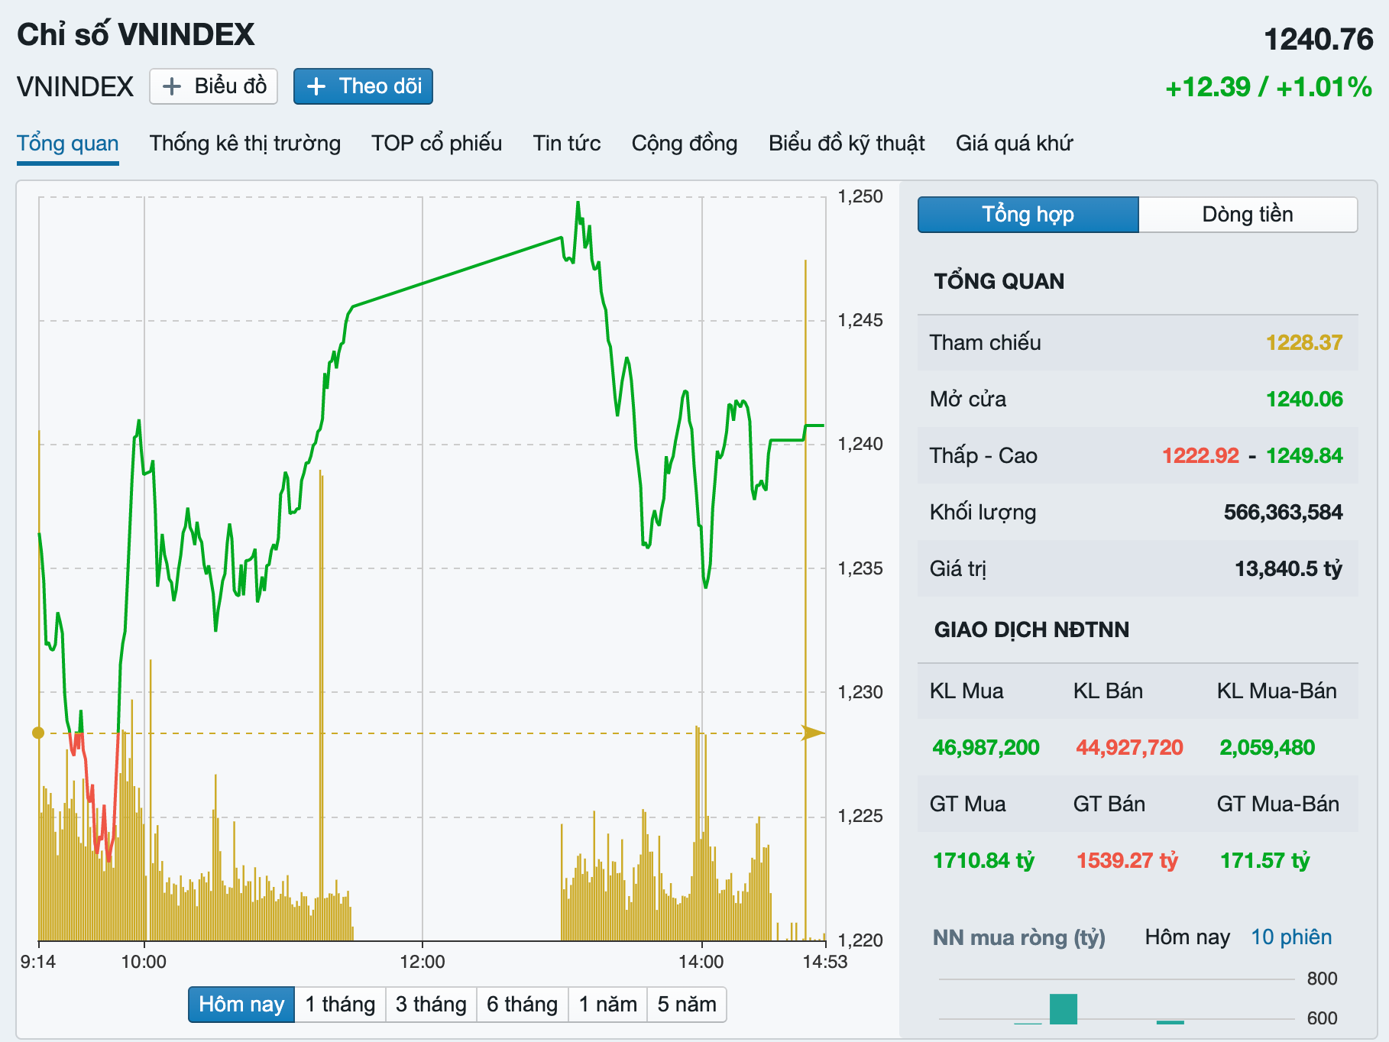Screen dimensions: 1389x1042
Task: Go to the Tin tức tab
Action: [x=567, y=143]
